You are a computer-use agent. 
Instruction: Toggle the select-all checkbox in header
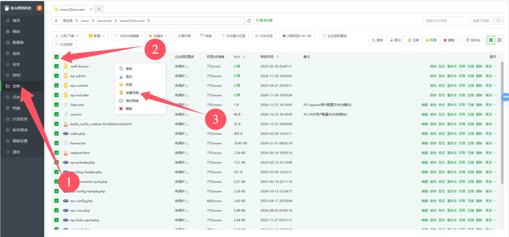pyautogui.click(x=57, y=57)
